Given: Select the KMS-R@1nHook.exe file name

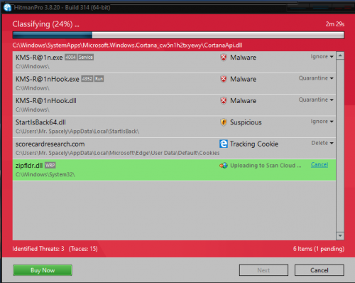Looking at the screenshot, I should (x=48, y=79).
